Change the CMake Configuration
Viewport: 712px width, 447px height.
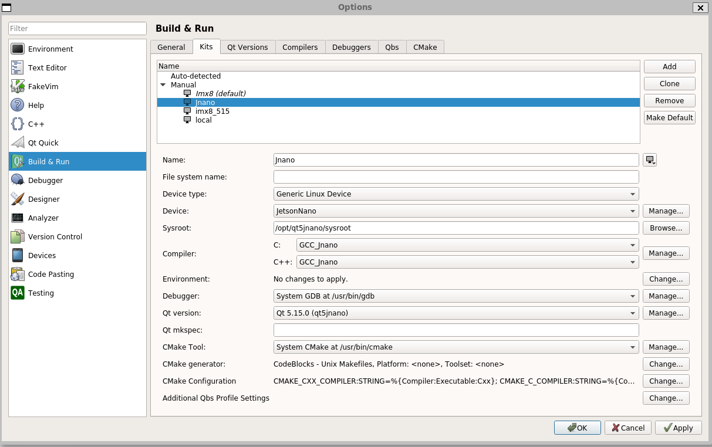(666, 381)
